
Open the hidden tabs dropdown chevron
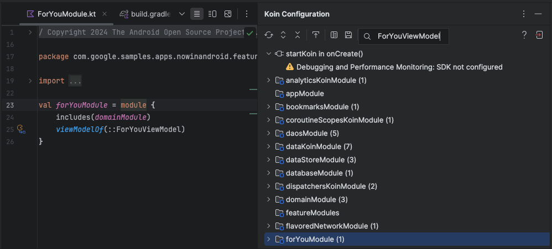pos(182,14)
